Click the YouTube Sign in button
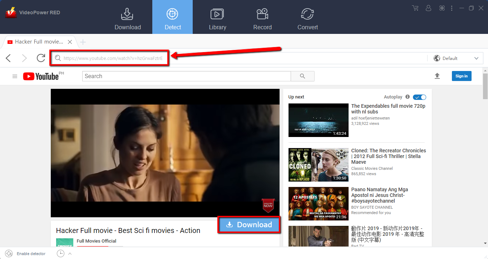This screenshot has height=259, width=488. [x=461, y=76]
